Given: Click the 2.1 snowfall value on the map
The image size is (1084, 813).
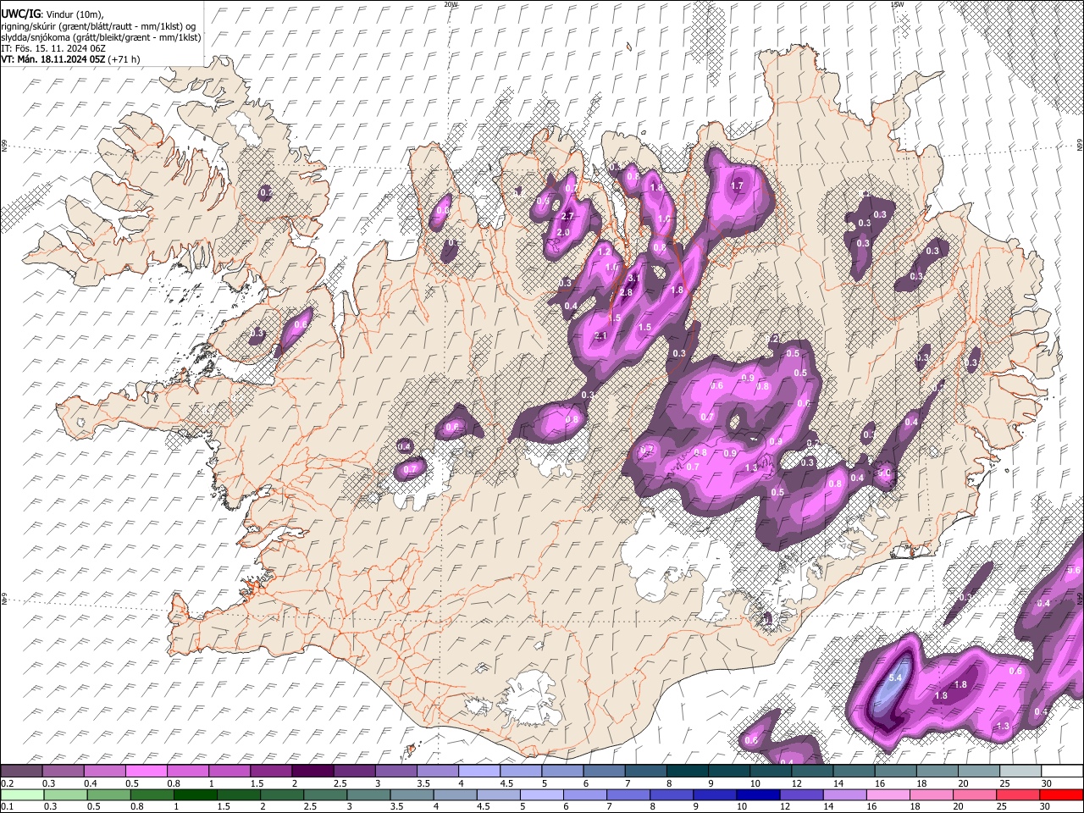Looking at the screenshot, I should (x=601, y=336).
